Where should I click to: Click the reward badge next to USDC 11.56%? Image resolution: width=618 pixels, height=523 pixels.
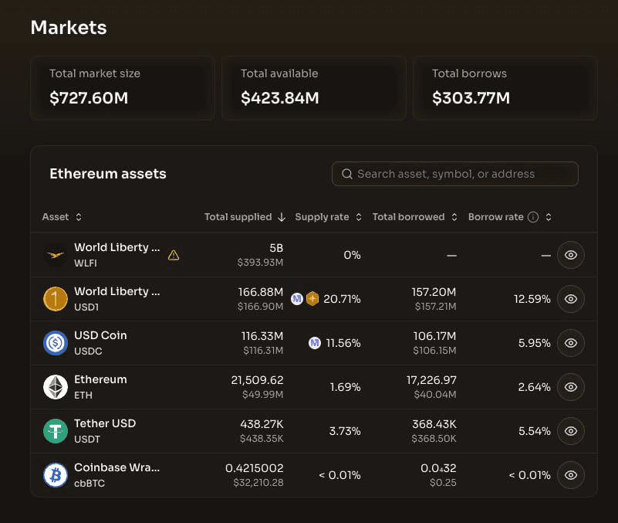(x=315, y=343)
